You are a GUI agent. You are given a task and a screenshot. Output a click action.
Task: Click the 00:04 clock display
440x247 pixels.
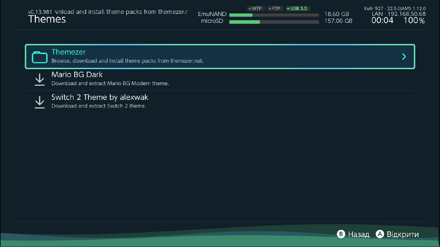point(382,21)
